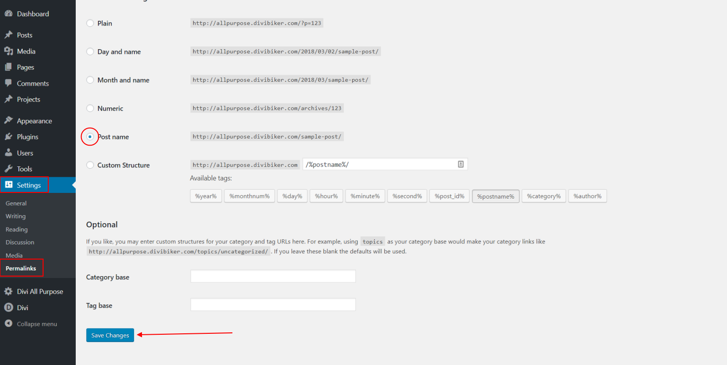The width and height of the screenshot is (727, 365).
Task: Click the Numeric archives/123 example URL
Action: coord(267,108)
